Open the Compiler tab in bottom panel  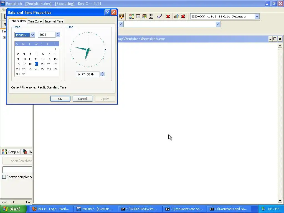(11, 152)
